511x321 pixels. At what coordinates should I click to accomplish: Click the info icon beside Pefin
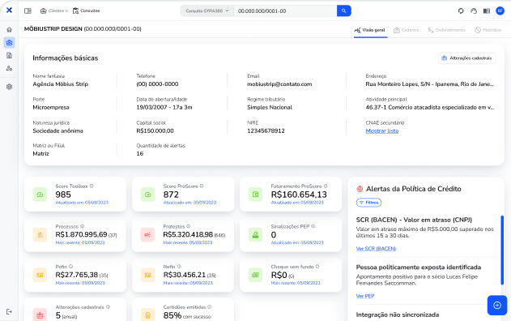(x=70, y=267)
